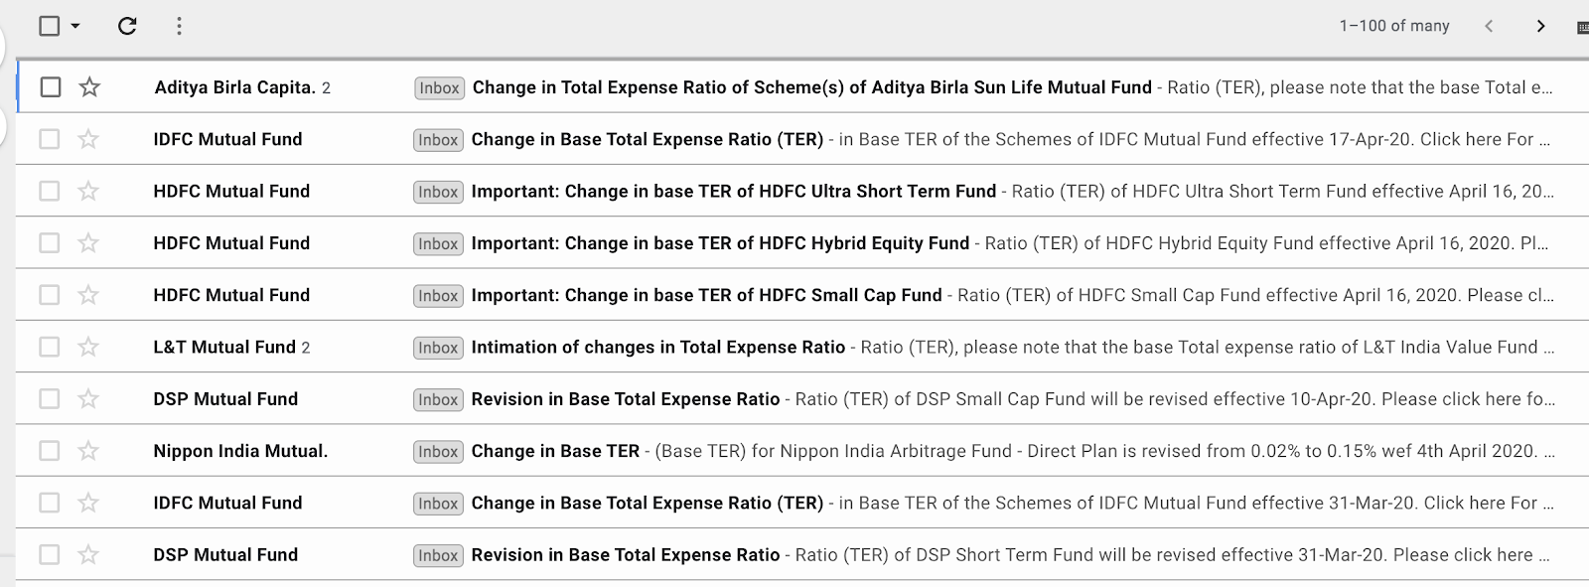Check the DSP Short Term Fund email checkbox

coord(50,554)
